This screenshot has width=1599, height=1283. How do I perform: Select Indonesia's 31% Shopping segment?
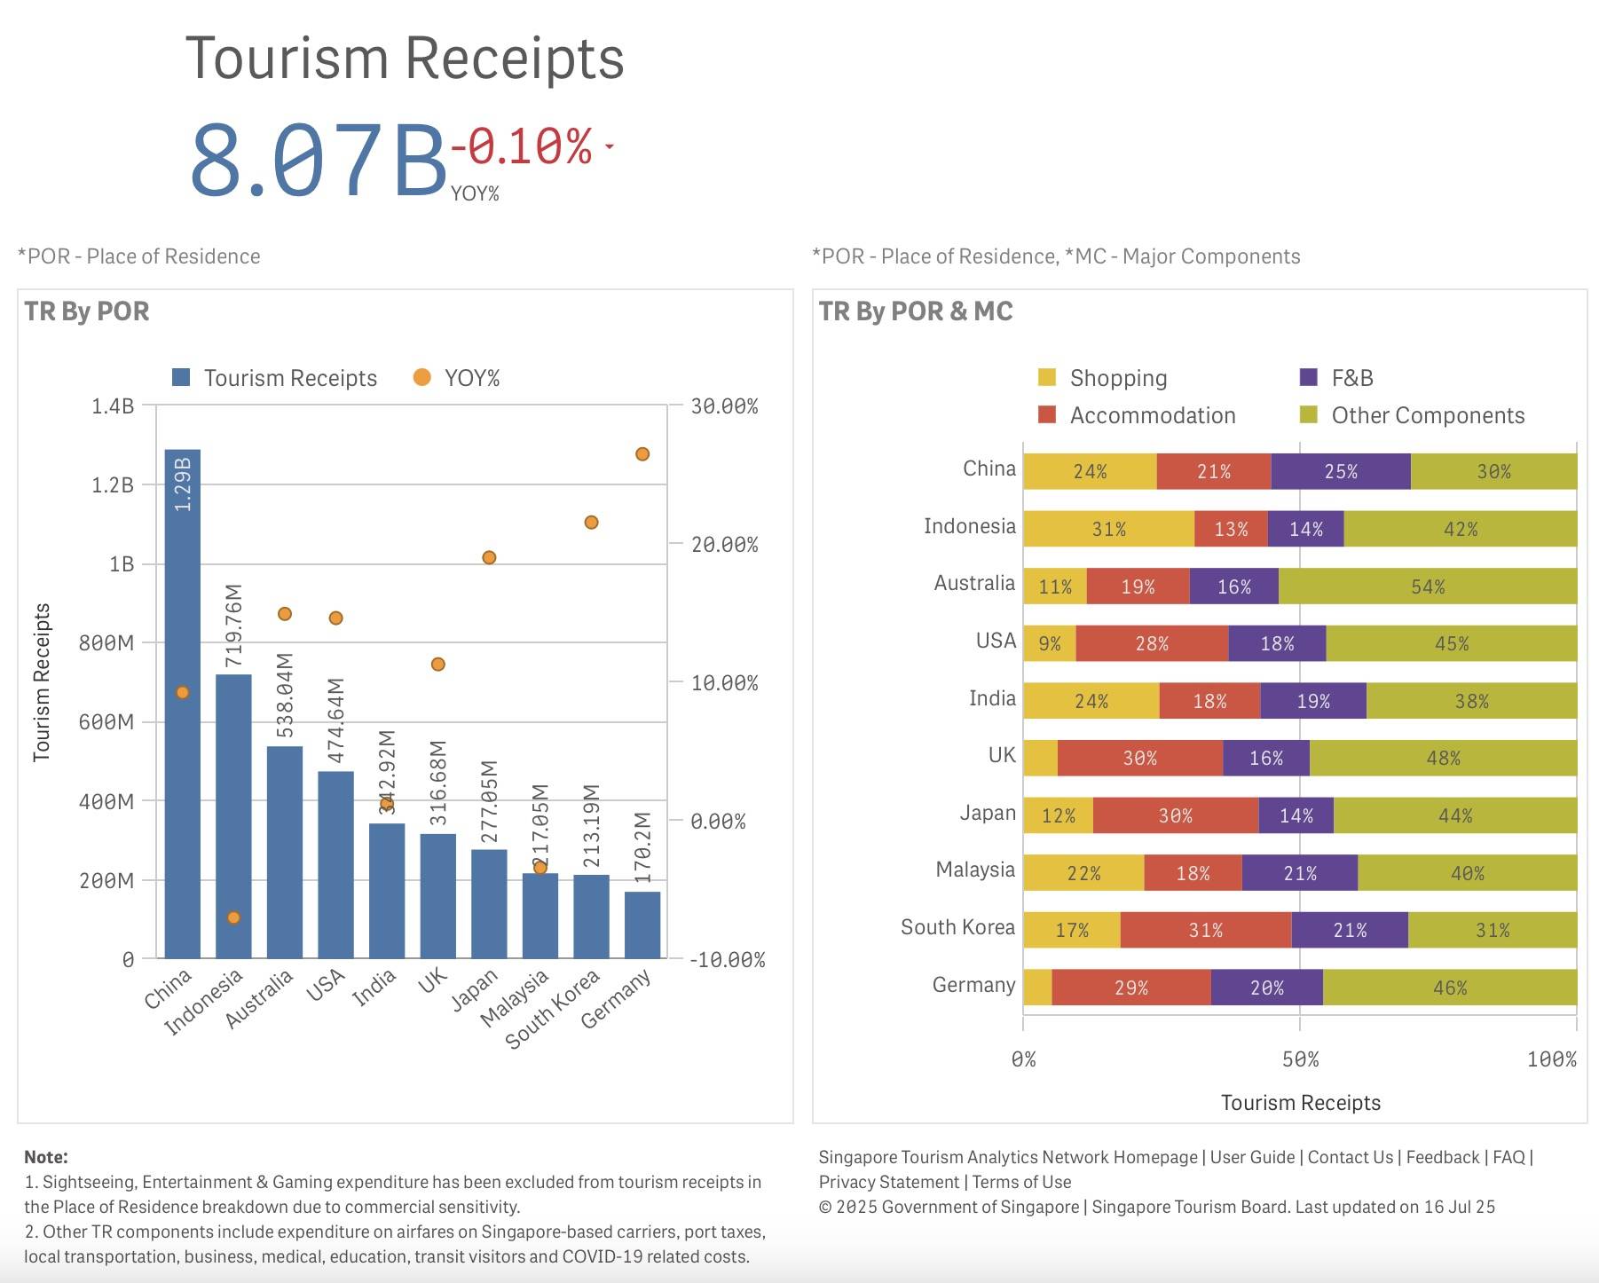[1108, 529]
